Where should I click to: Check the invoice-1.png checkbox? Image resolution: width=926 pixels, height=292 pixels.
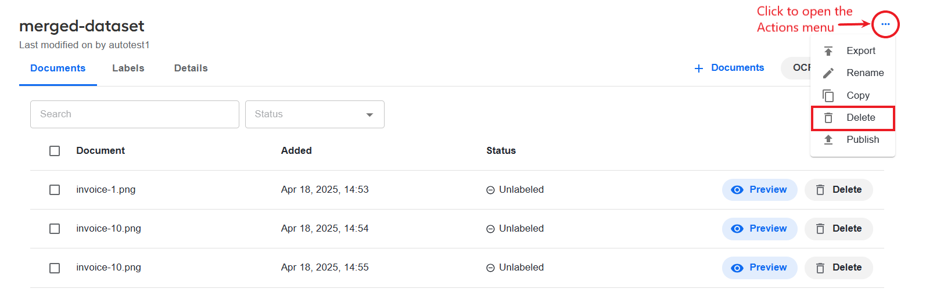tap(55, 190)
